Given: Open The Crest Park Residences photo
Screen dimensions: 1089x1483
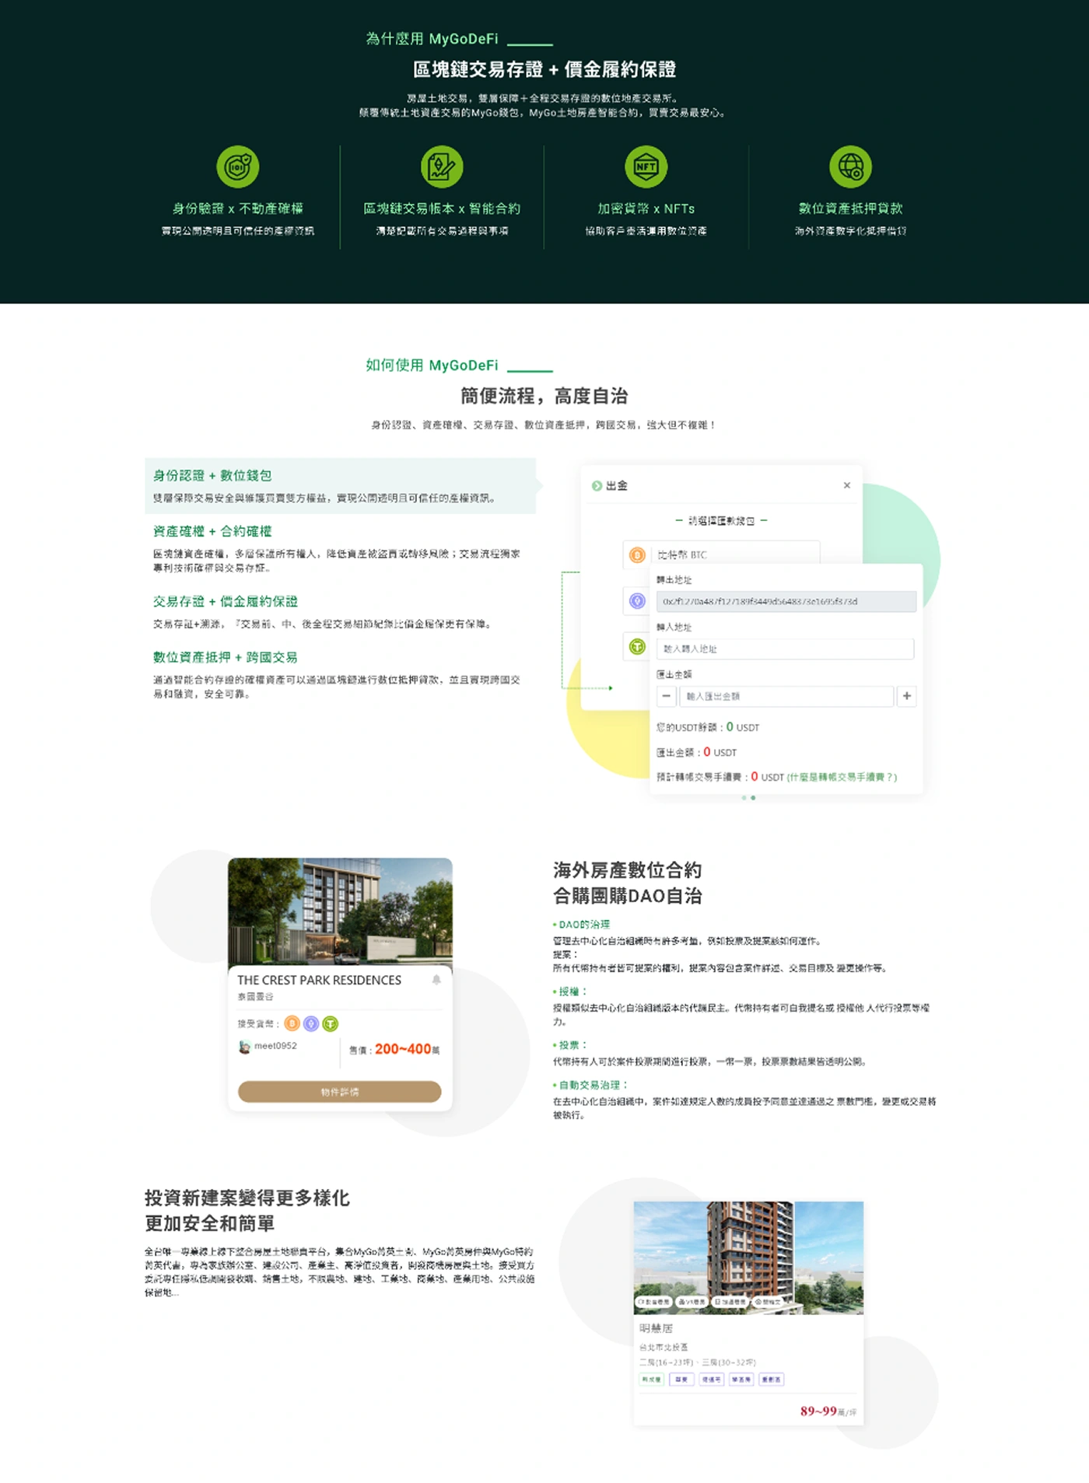Looking at the screenshot, I should [340, 911].
